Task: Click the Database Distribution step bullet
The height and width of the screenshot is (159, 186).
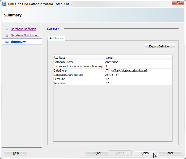Action: pyautogui.click(x=7, y=35)
